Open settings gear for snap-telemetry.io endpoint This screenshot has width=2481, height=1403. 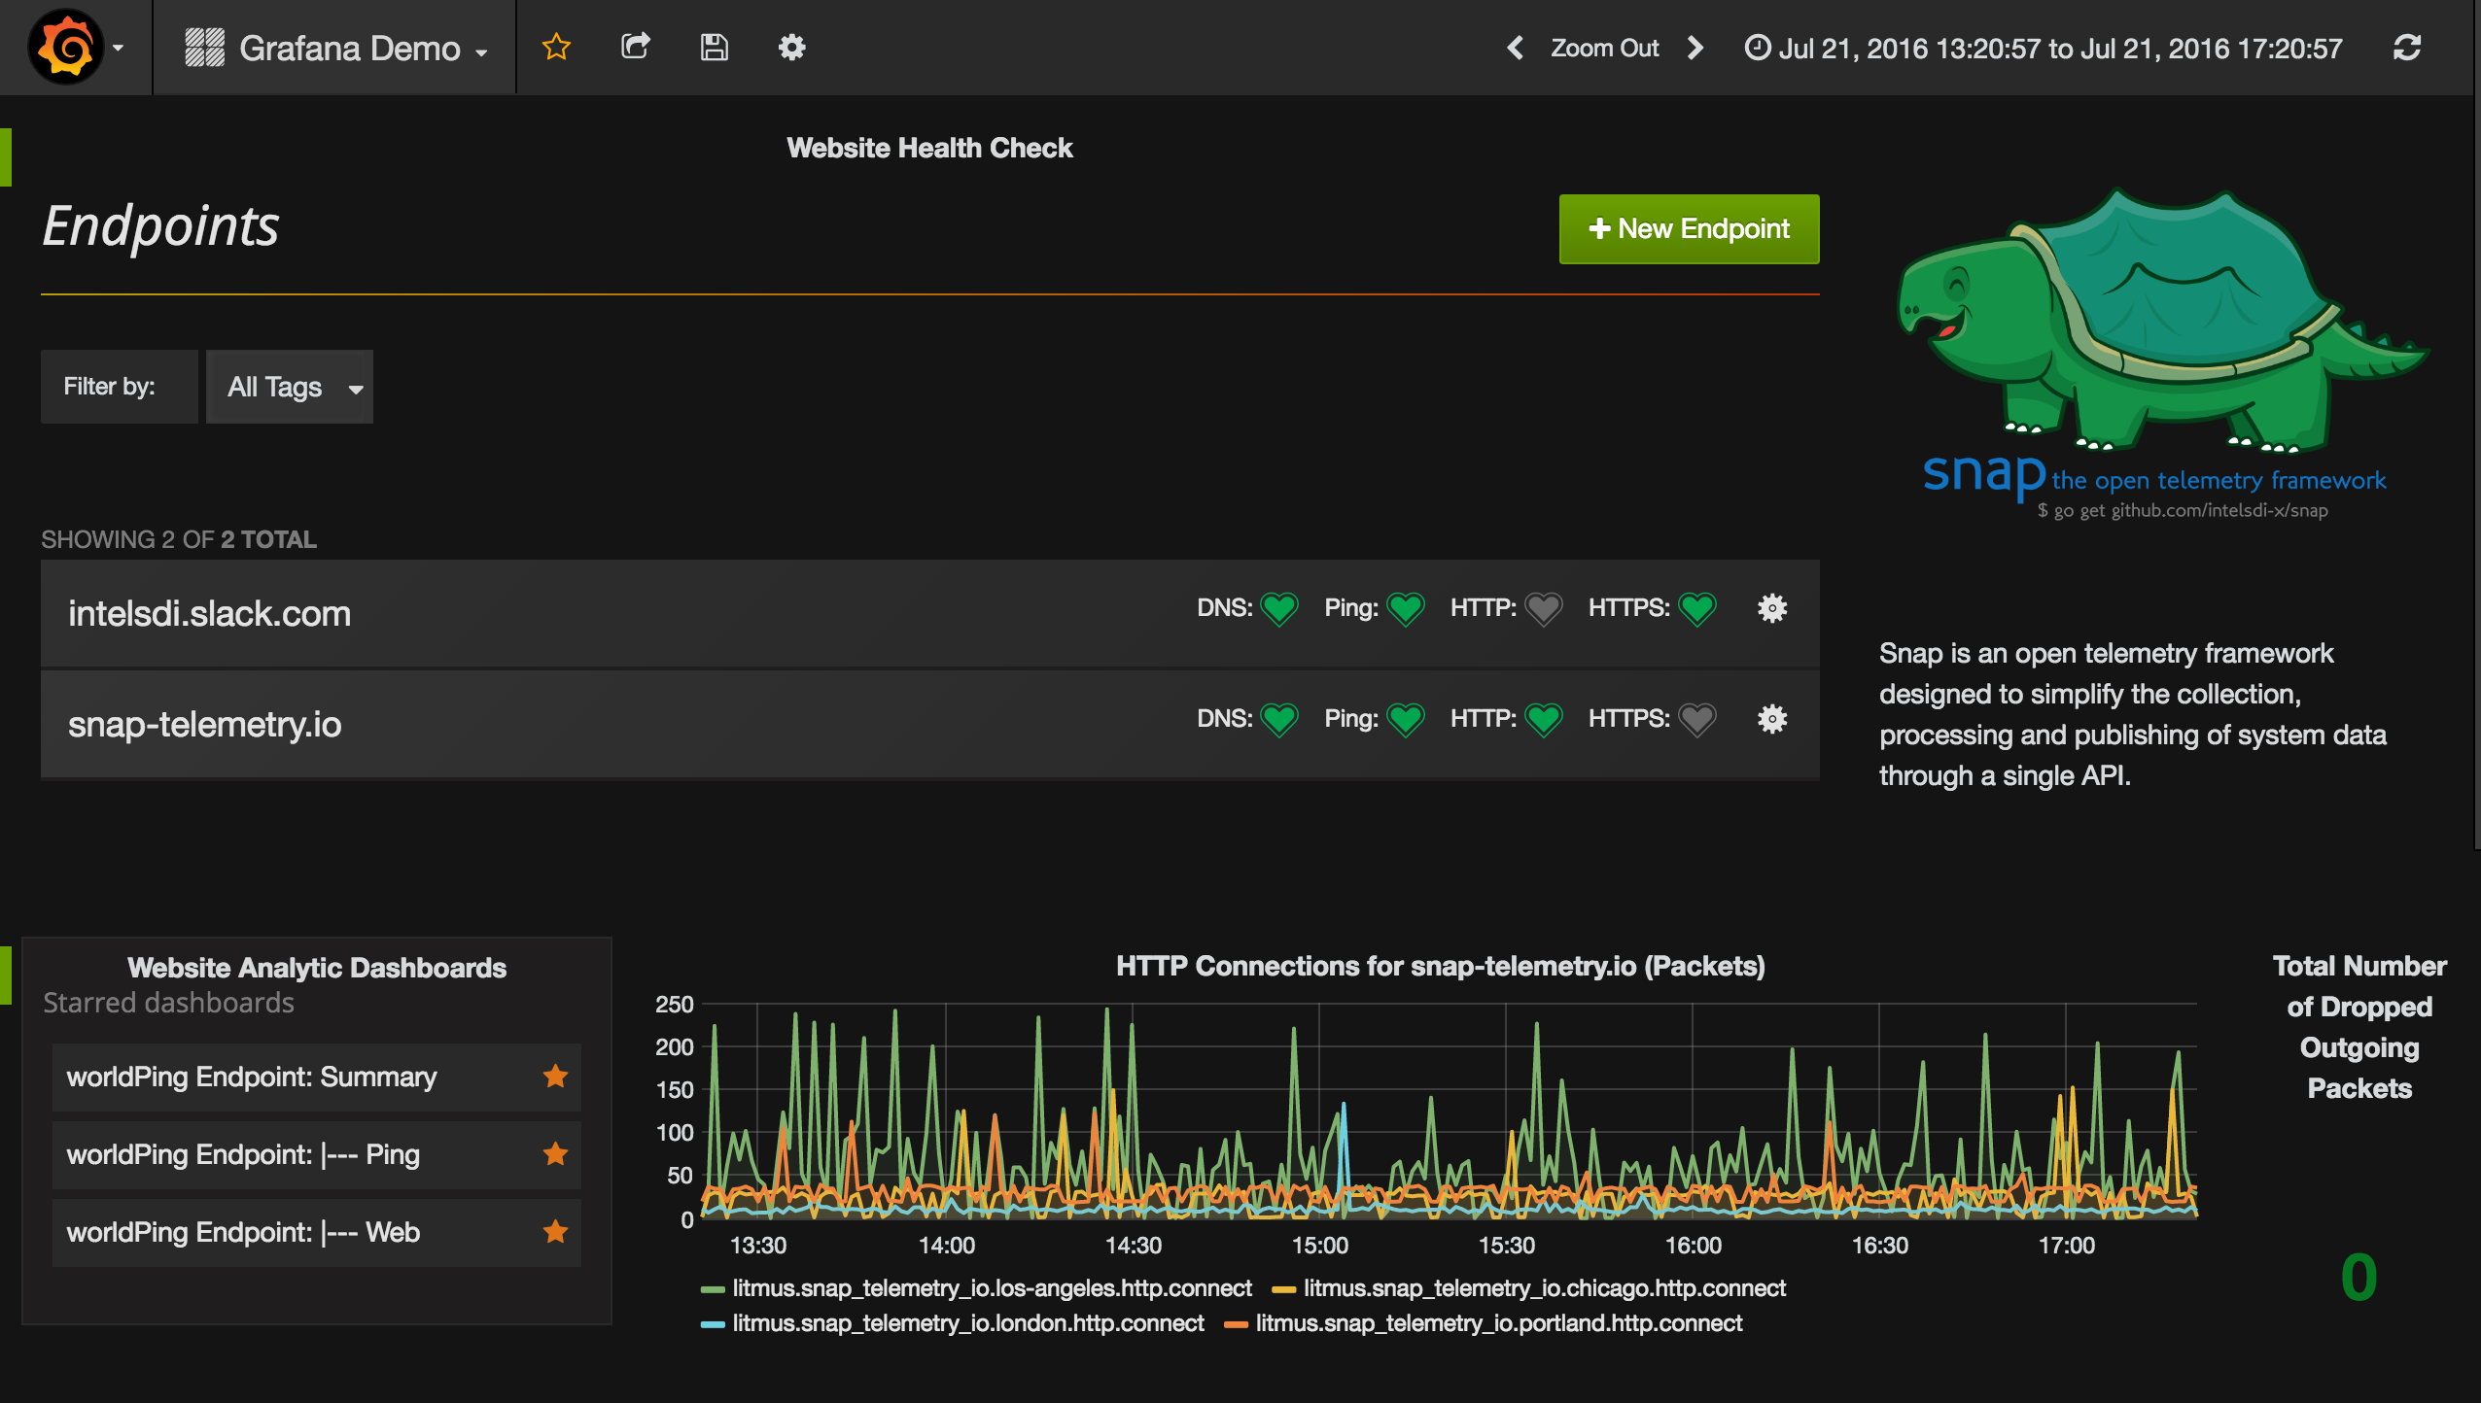click(x=1771, y=719)
